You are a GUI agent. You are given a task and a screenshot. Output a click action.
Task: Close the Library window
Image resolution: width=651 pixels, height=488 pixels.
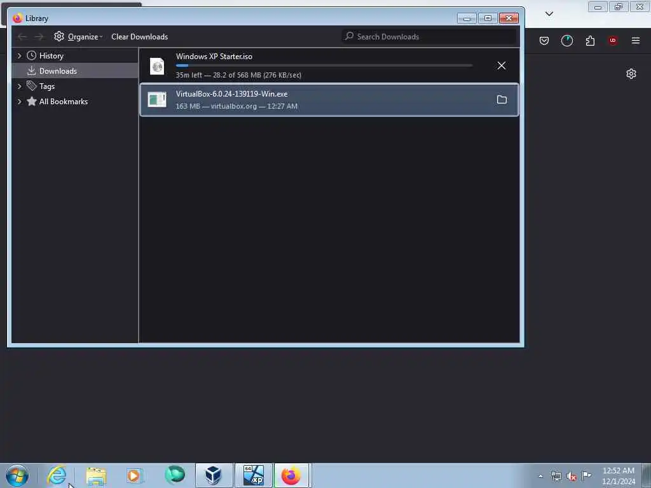coord(509,18)
